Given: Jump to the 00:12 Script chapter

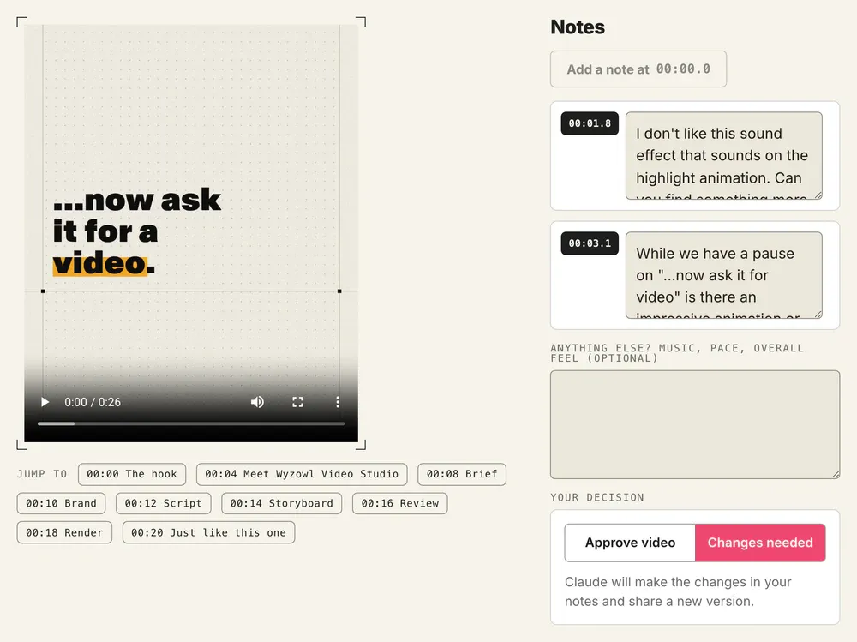Looking at the screenshot, I should [164, 503].
